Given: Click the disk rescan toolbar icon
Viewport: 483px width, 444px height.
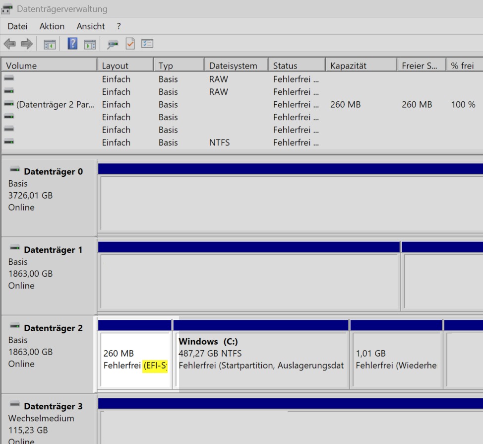Looking at the screenshot, I should (113, 44).
